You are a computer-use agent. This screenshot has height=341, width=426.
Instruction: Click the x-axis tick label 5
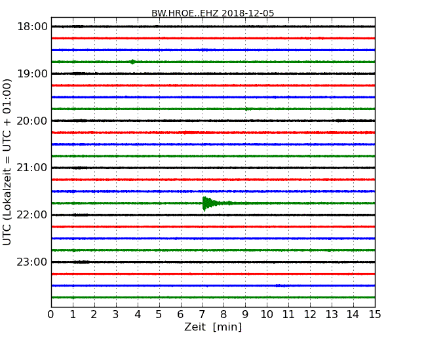159,315
